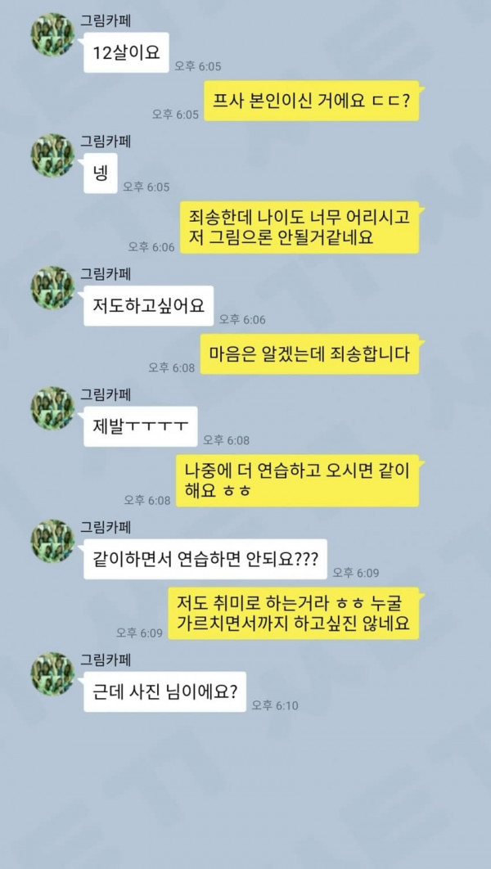Open avatar beside '같이하면서 연습하면 안되요???'
The height and width of the screenshot is (869, 491).
pos(52,541)
